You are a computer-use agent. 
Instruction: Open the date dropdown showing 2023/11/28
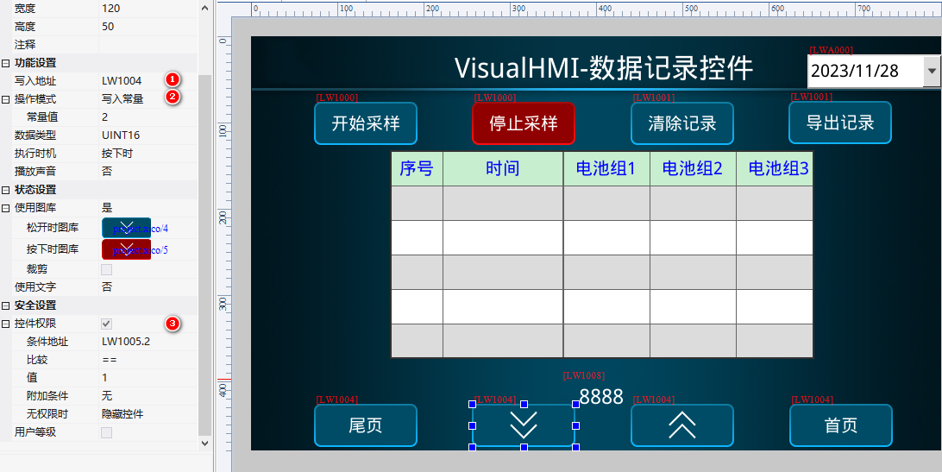pos(931,71)
